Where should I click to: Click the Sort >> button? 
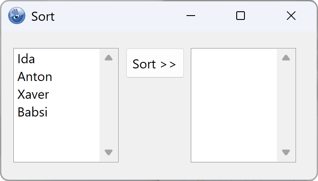pyautogui.click(x=155, y=64)
